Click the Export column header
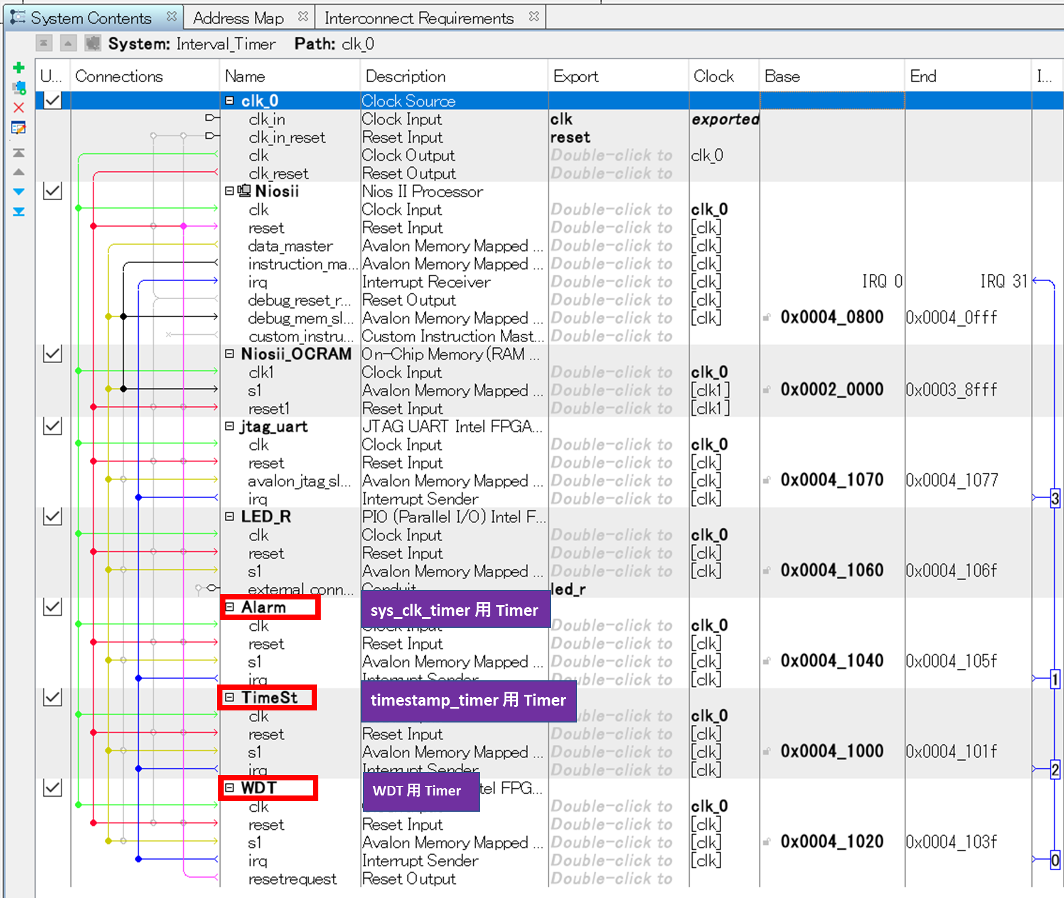1064x898 pixels. tap(576, 77)
